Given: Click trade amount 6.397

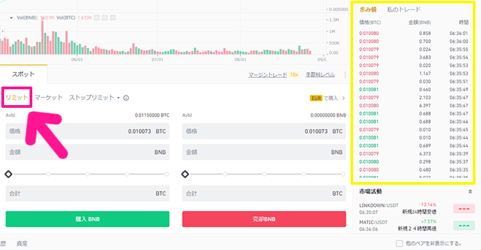Looking at the screenshot, I should click(x=425, y=106).
